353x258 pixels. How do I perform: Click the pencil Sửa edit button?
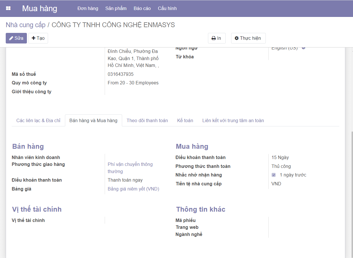(16, 38)
